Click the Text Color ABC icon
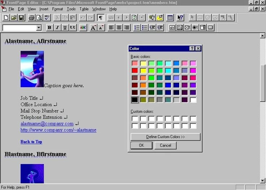The image size is (266, 190). point(83,28)
